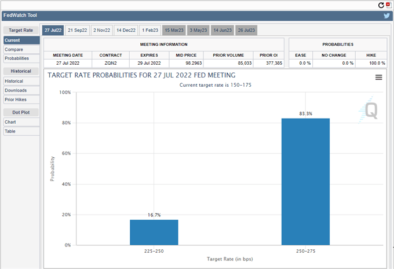Open the Historical link under Historical section

pos(21,81)
